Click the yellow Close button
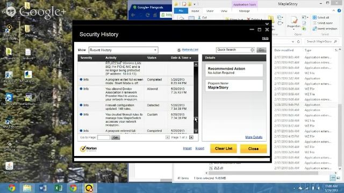Screen dimensions: 344x193 click(253, 149)
